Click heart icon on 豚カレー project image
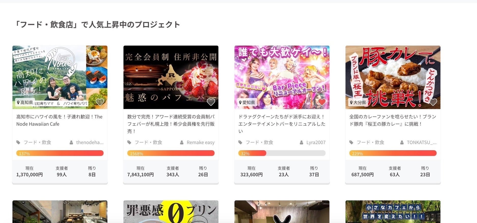Image resolution: width=477 pixels, height=223 pixels. coord(433,102)
